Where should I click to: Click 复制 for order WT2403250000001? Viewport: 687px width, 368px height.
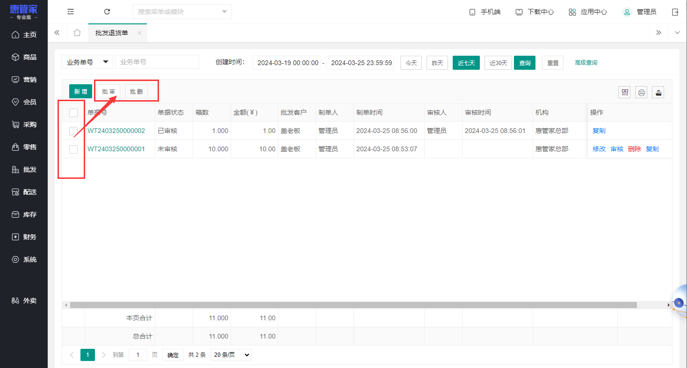(652, 149)
